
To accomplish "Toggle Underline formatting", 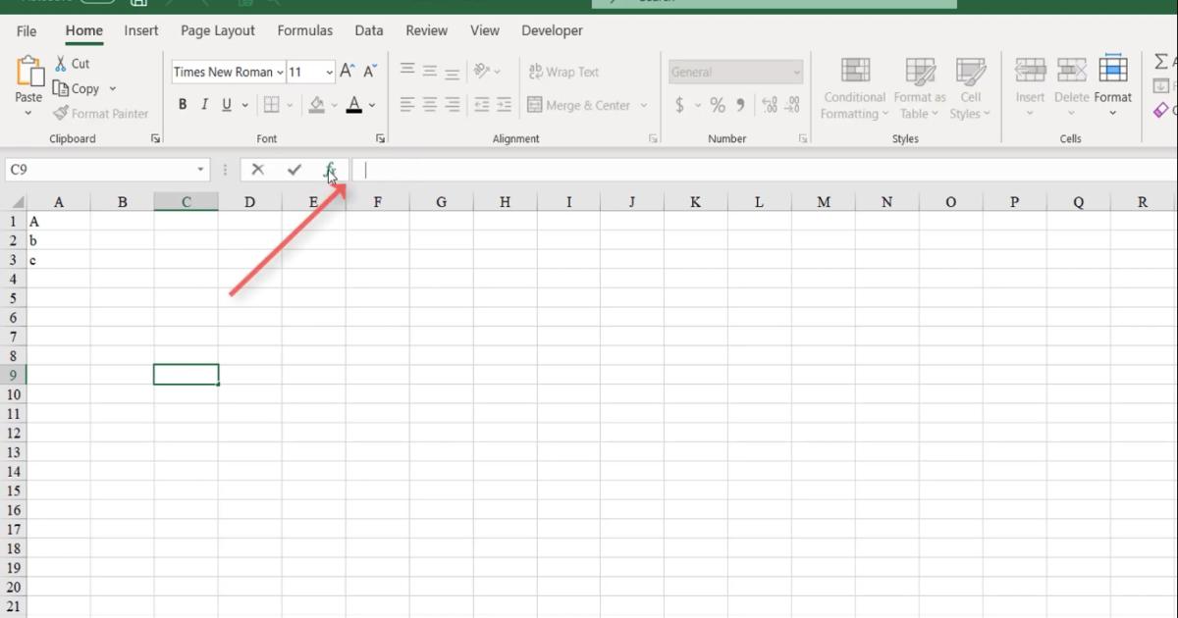I will 225,104.
